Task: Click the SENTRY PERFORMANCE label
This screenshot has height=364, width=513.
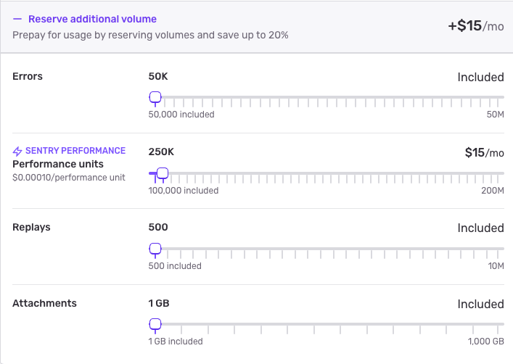Action: tap(75, 150)
